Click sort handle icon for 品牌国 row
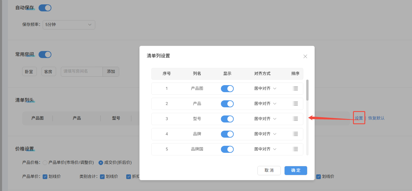This screenshot has width=412, height=191. (295, 149)
